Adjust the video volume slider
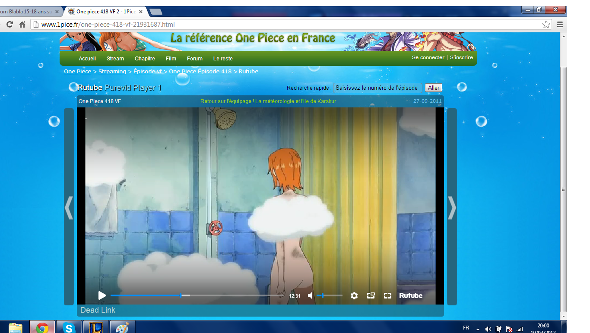590x333 pixels. [x=330, y=295]
